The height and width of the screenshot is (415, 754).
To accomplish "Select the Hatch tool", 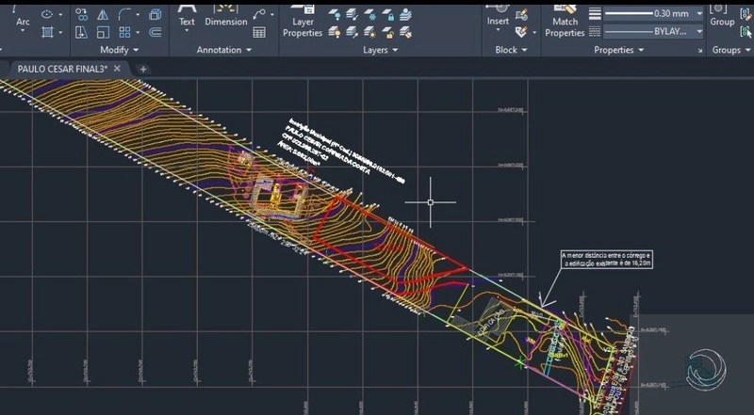I will point(46,32).
